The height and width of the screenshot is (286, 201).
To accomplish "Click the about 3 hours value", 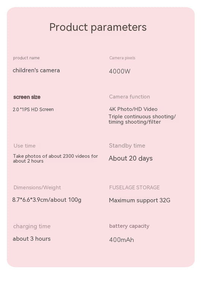I will 32,239.
